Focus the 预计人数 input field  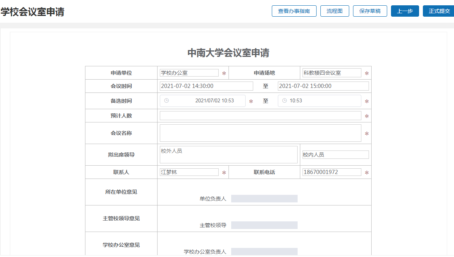pos(260,116)
